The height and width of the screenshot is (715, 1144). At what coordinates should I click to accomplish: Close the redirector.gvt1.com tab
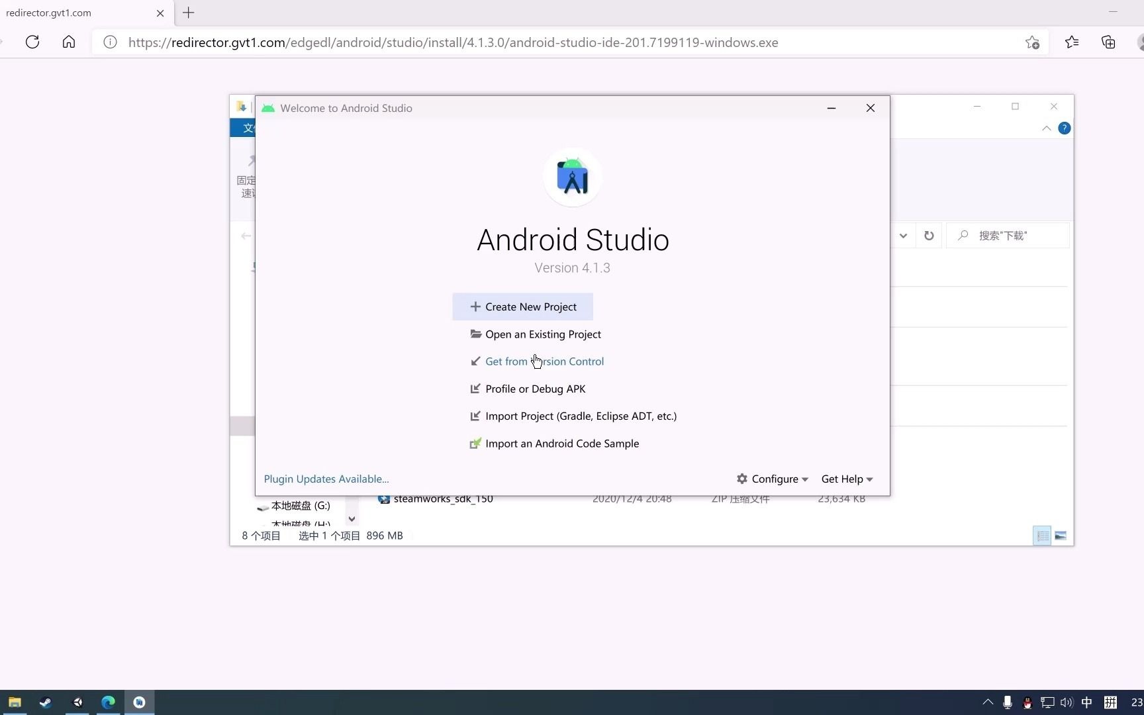(x=160, y=13)
